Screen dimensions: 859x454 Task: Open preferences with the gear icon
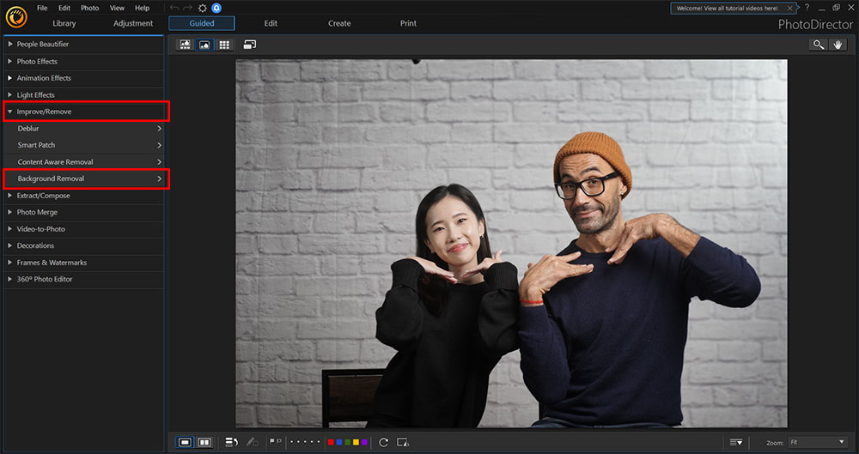(x=202, y=9)
